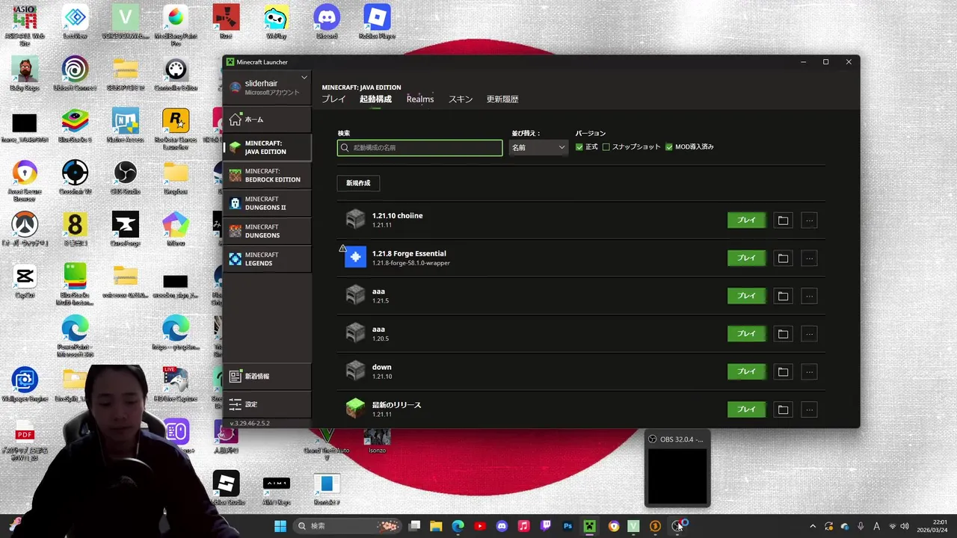Screen dimensions: 957x538
Task: Select Minecraft: Bedrock Edition in sidebar
Action: (267, 176)
